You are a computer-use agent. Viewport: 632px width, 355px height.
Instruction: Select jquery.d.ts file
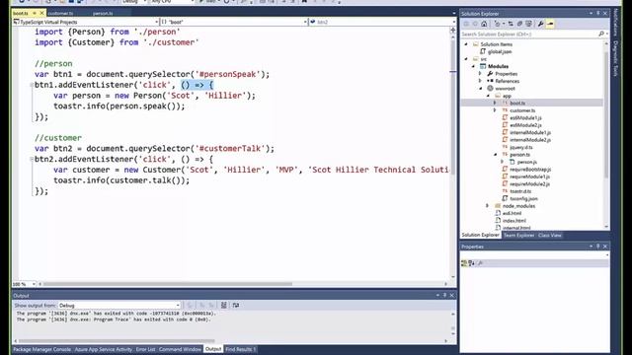[520, 147]
